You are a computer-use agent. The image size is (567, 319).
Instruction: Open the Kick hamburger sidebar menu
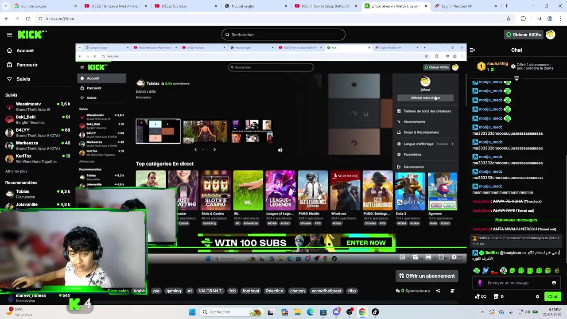coord(9,35)
